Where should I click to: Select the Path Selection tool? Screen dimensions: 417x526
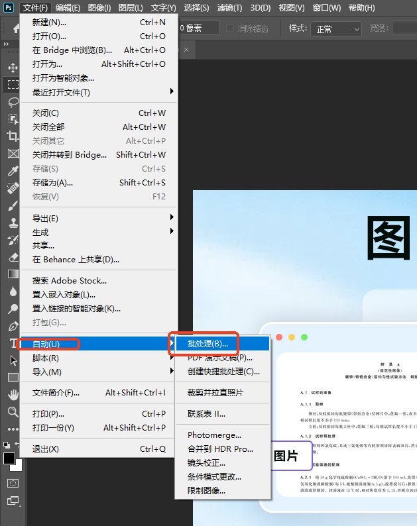pyautogui.click(x=13, y=360)
